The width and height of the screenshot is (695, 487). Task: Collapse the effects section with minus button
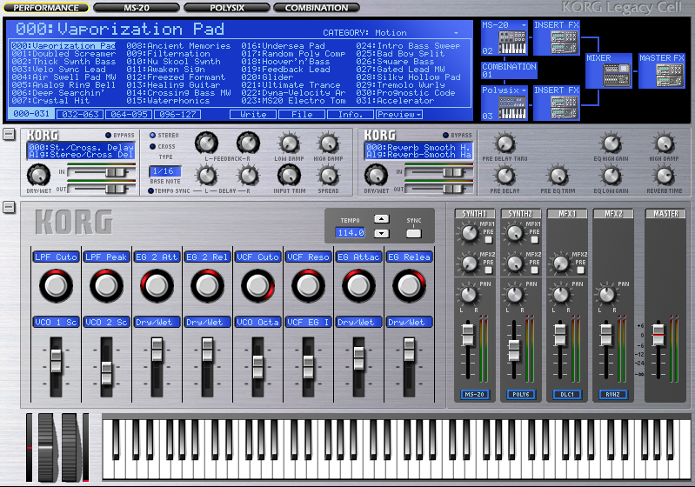coord(9,134)
